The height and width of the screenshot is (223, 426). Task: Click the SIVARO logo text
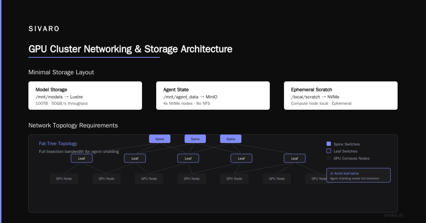[44, 29]
